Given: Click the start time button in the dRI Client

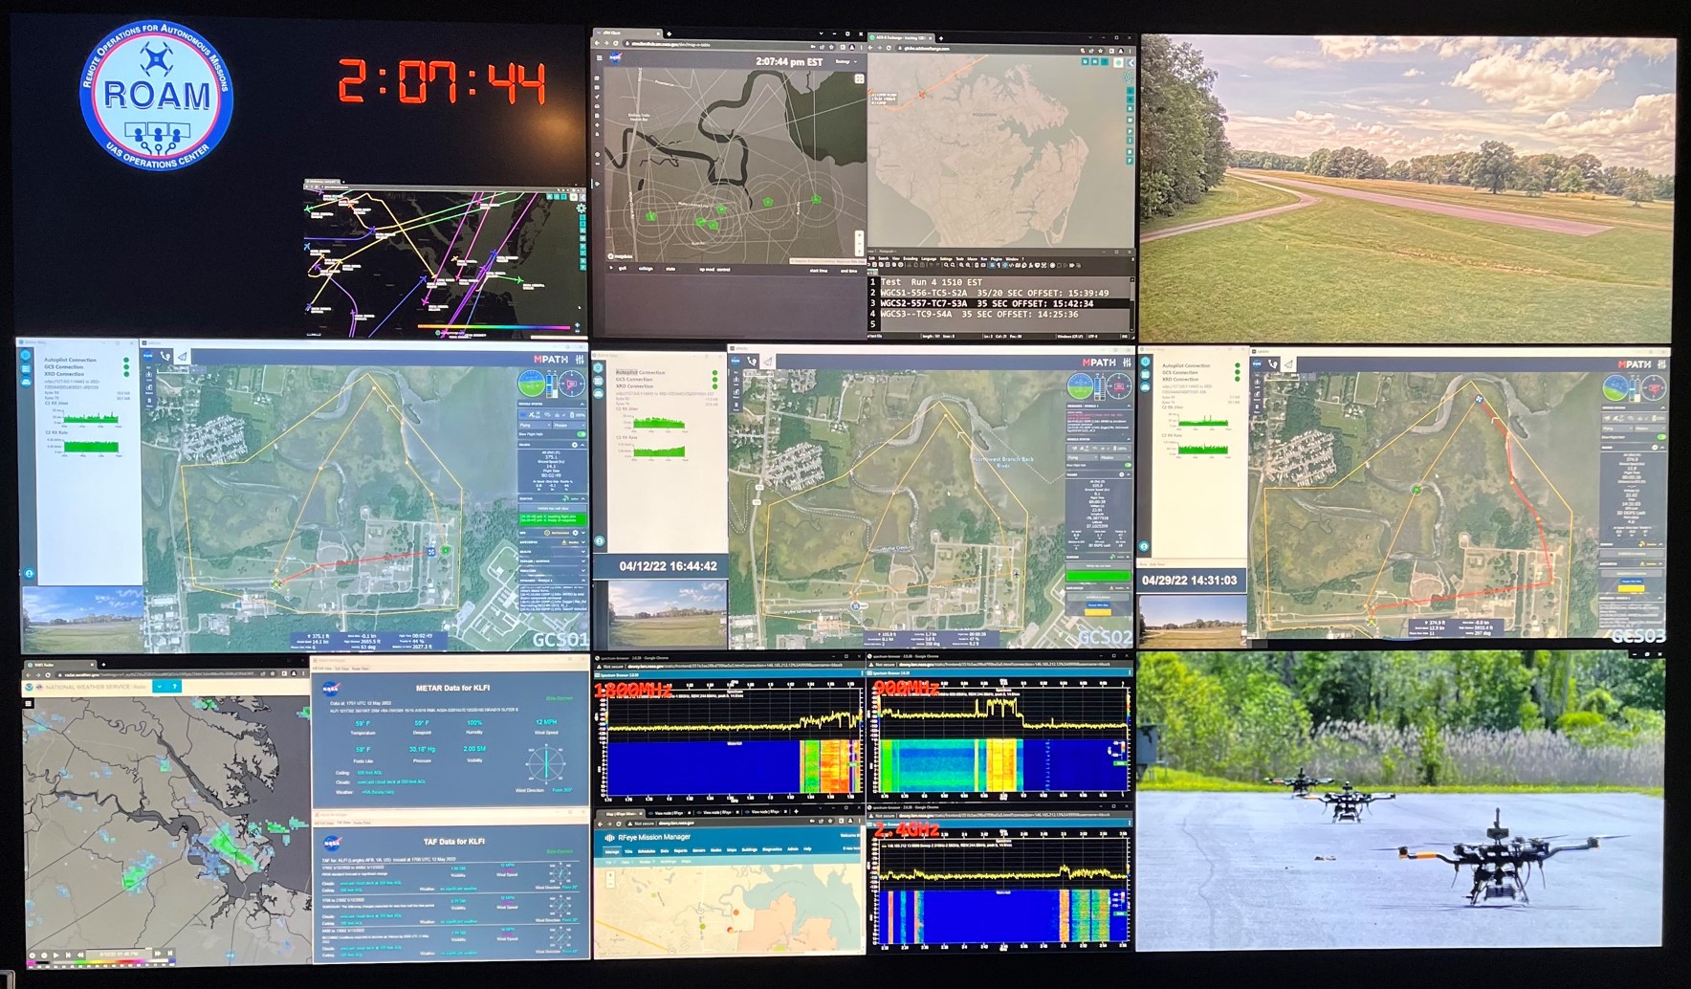Looking at the screenshot, I should point(819,271).
